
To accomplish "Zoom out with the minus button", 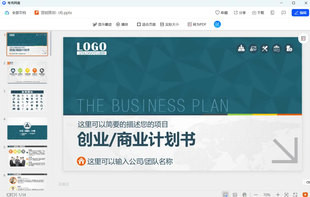I will (x=256, y=195).
